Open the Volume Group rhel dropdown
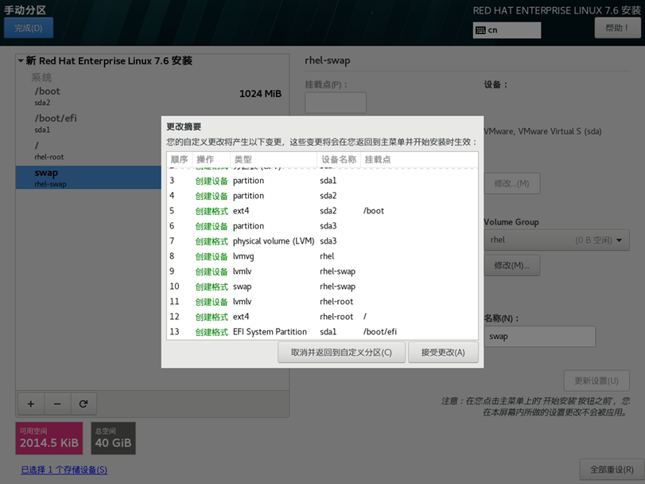Screen dimensions: 645x484 click(557, 240)
